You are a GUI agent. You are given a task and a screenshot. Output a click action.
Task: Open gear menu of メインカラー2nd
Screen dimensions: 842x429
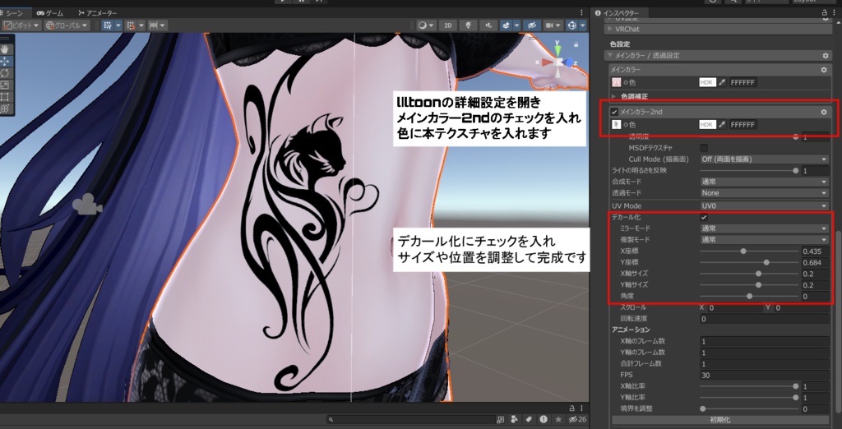(x=824, y=113)
